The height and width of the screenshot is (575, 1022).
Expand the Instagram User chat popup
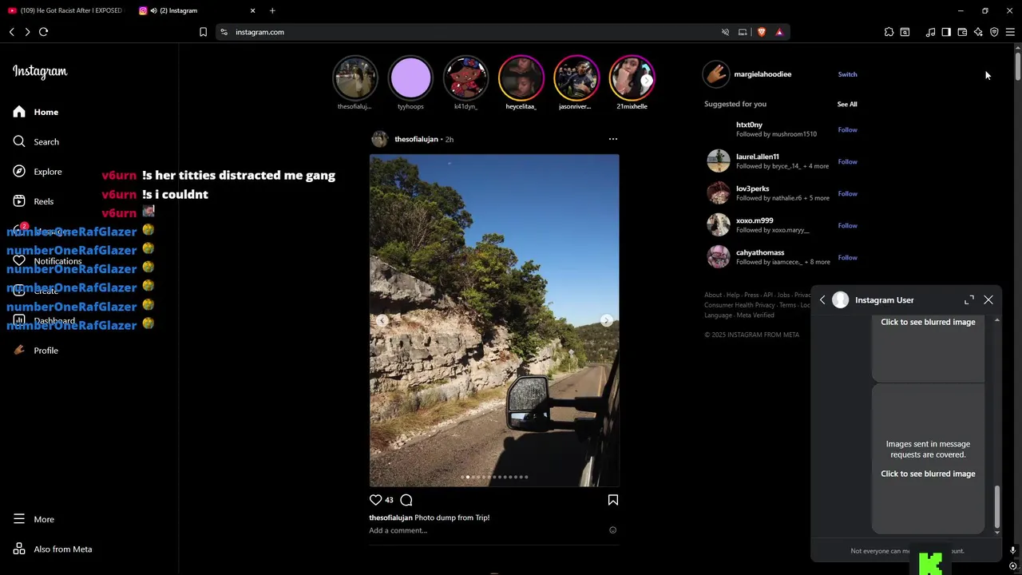click(969, 300)
